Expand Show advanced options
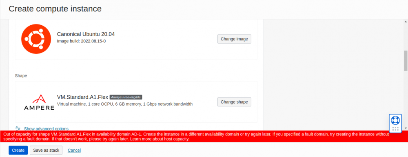 46,129
